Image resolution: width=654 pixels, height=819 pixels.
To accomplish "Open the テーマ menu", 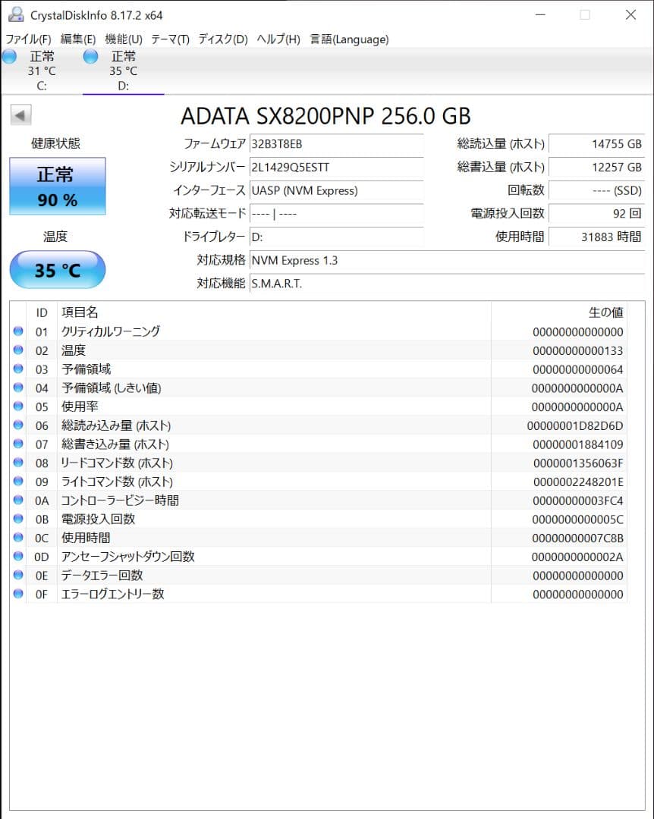I will click(x=168, y=39).
